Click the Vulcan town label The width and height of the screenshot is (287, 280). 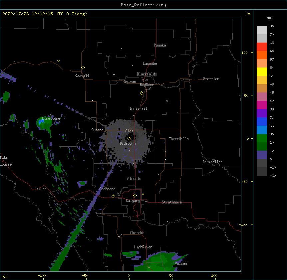pyautogui.click(x=181, y=263)
